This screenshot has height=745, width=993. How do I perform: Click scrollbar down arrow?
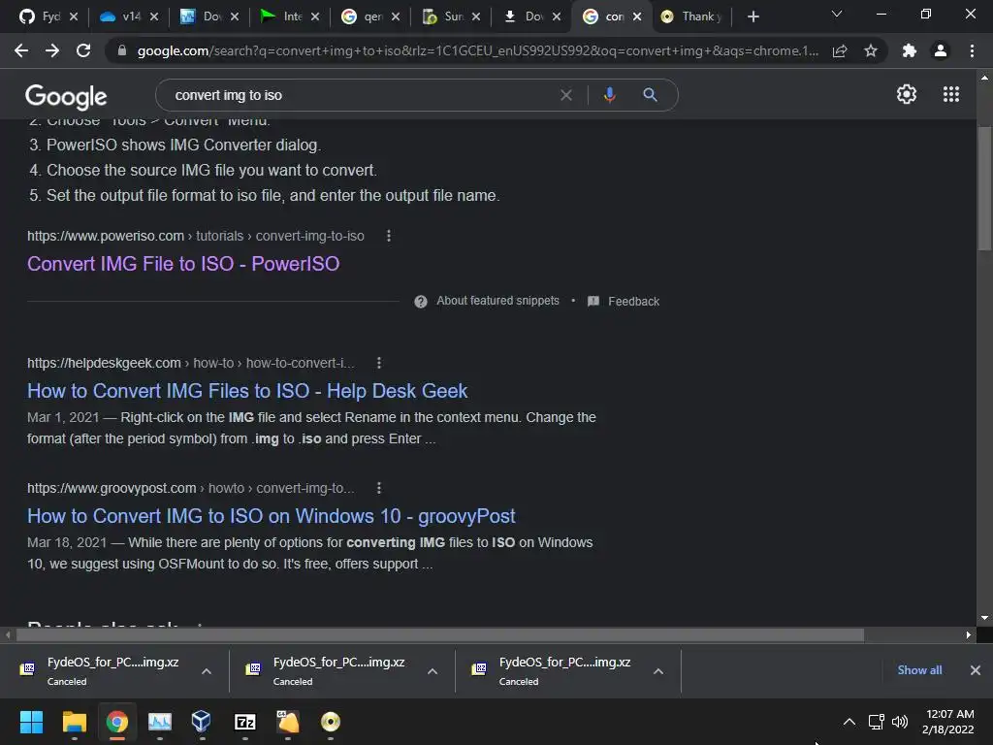point(984,618)
